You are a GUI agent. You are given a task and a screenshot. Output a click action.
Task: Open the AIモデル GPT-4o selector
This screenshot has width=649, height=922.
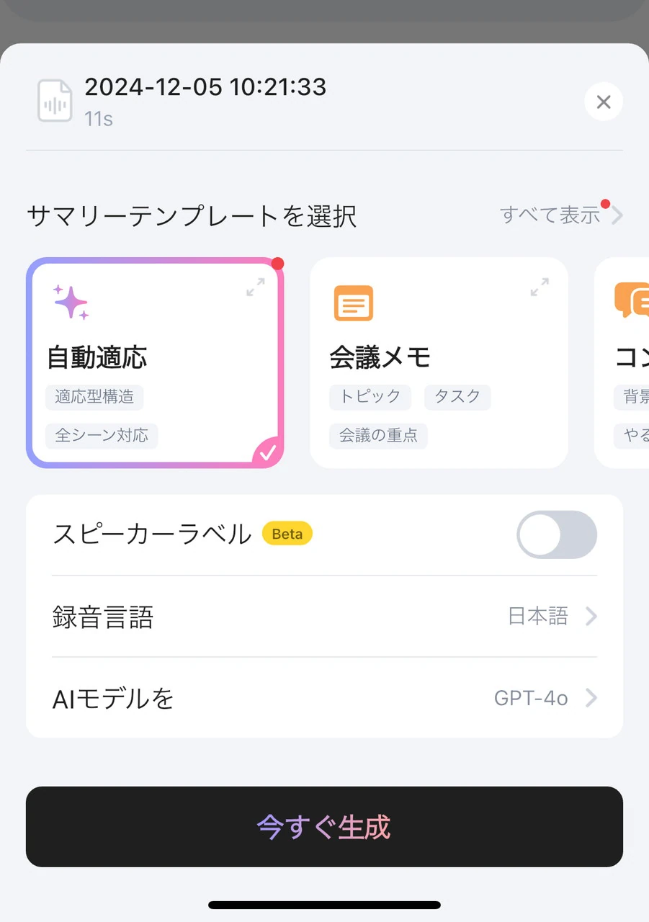click(324, 698)
